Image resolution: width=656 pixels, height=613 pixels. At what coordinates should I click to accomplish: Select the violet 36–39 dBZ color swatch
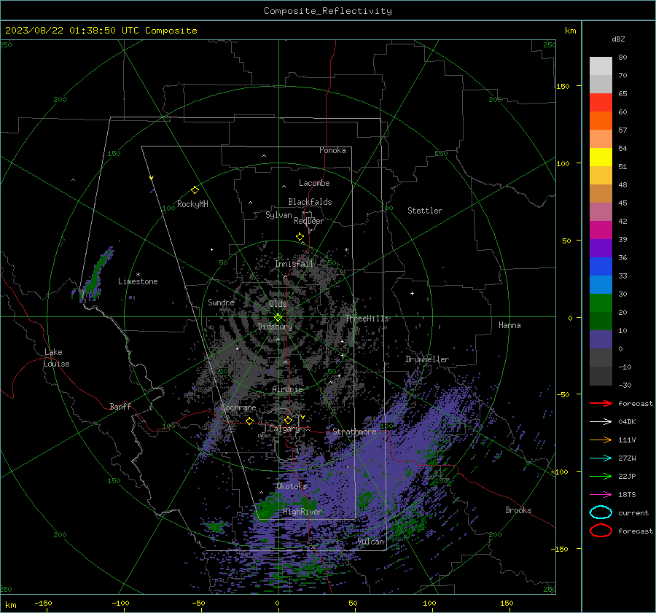(601, 249)
